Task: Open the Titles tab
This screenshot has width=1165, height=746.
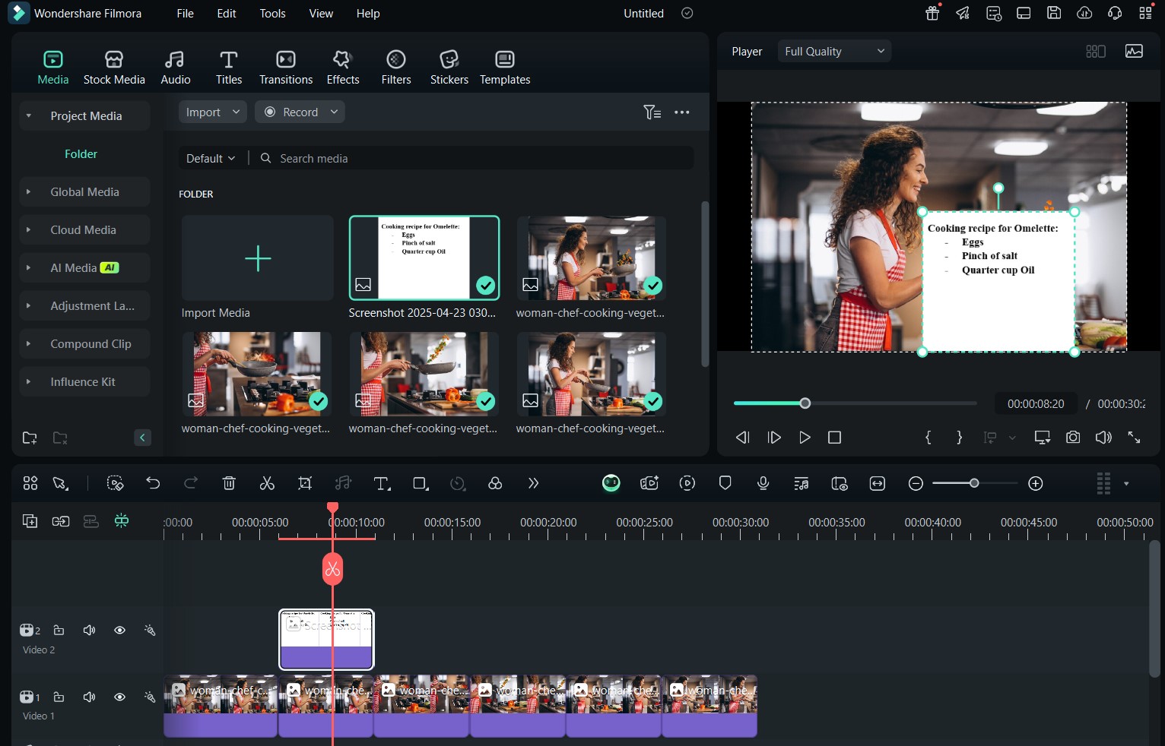Action: click(x=229, y=68)
